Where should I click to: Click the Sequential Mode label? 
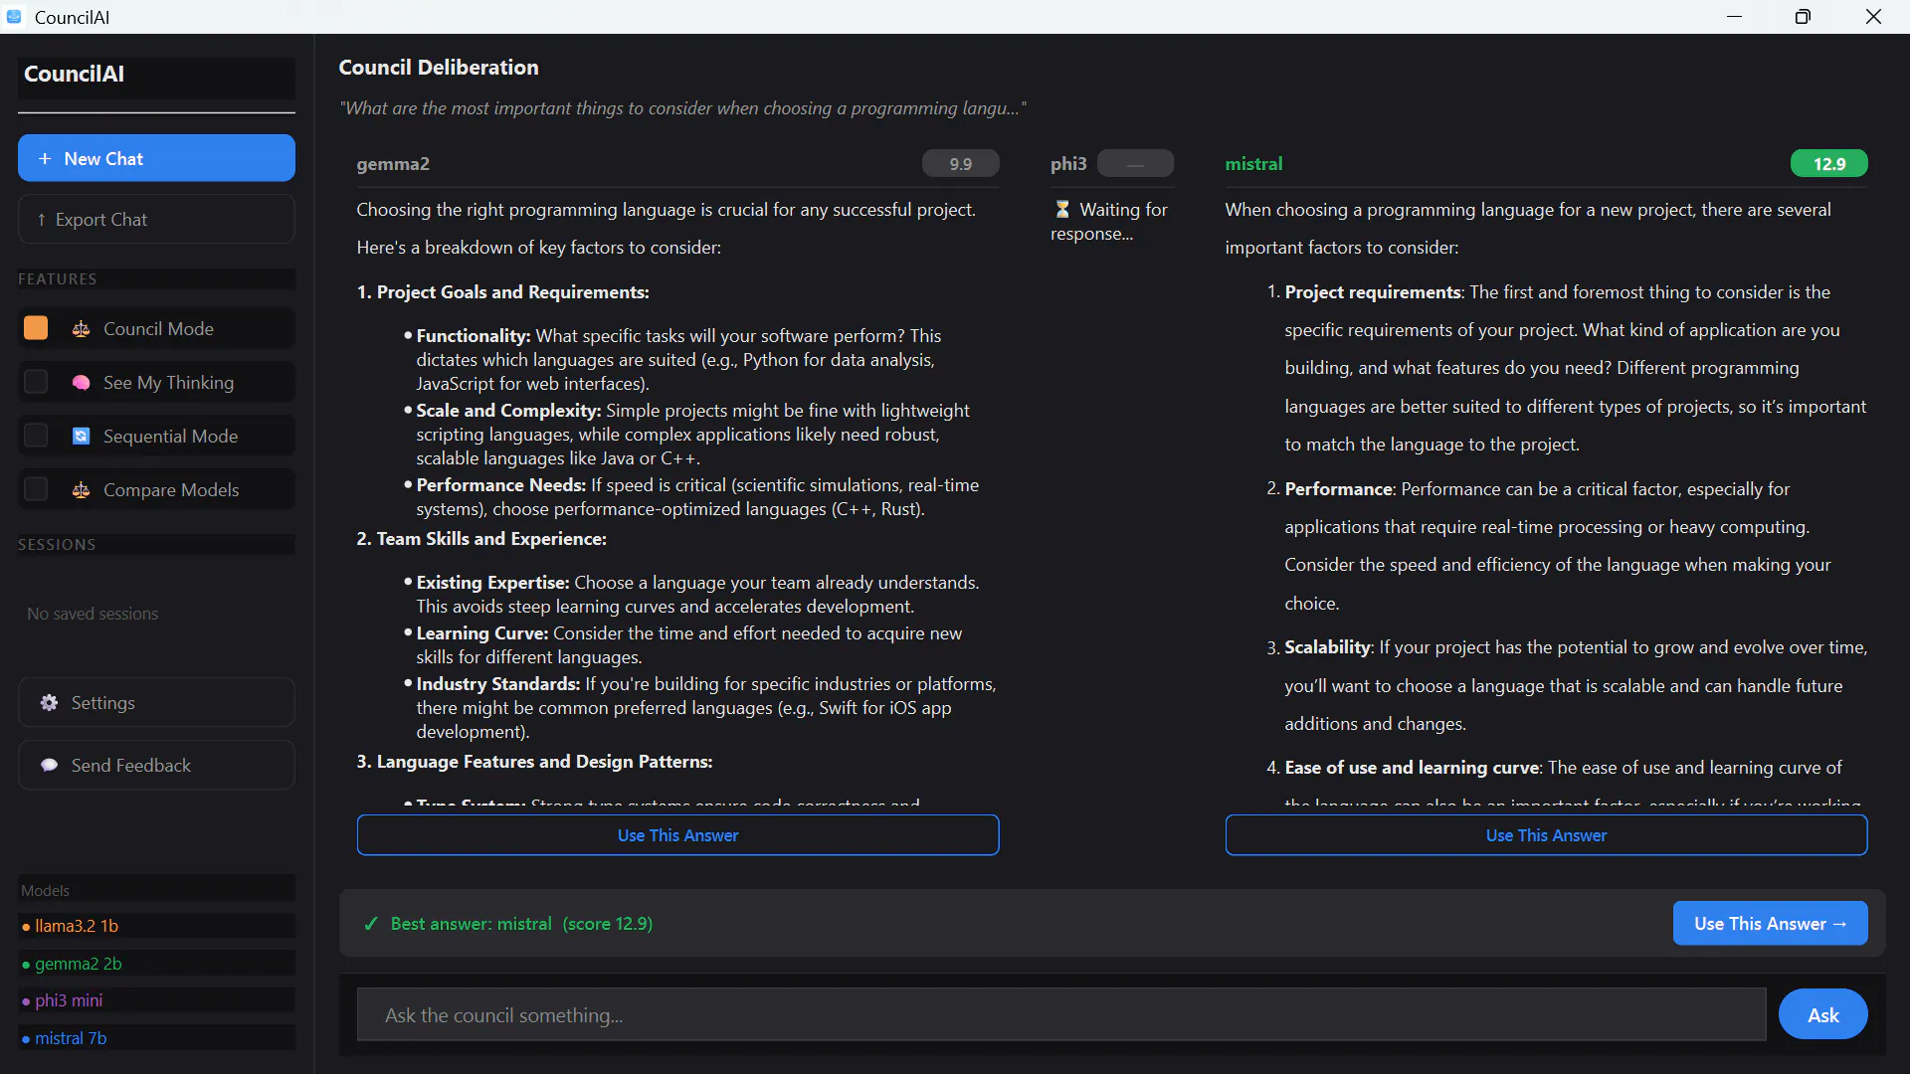(170, 437)
